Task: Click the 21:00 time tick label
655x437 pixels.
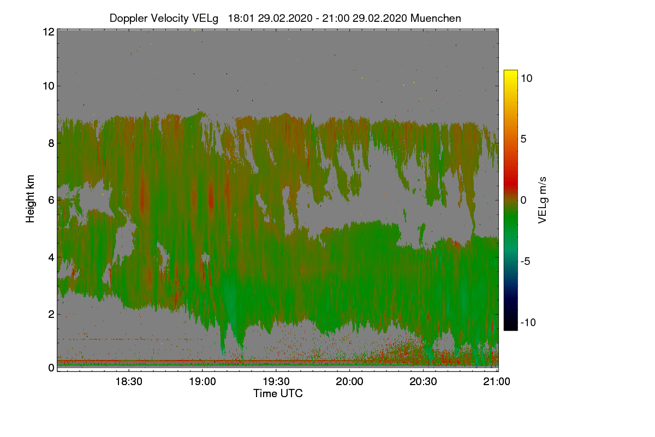Action: [497, 381]
